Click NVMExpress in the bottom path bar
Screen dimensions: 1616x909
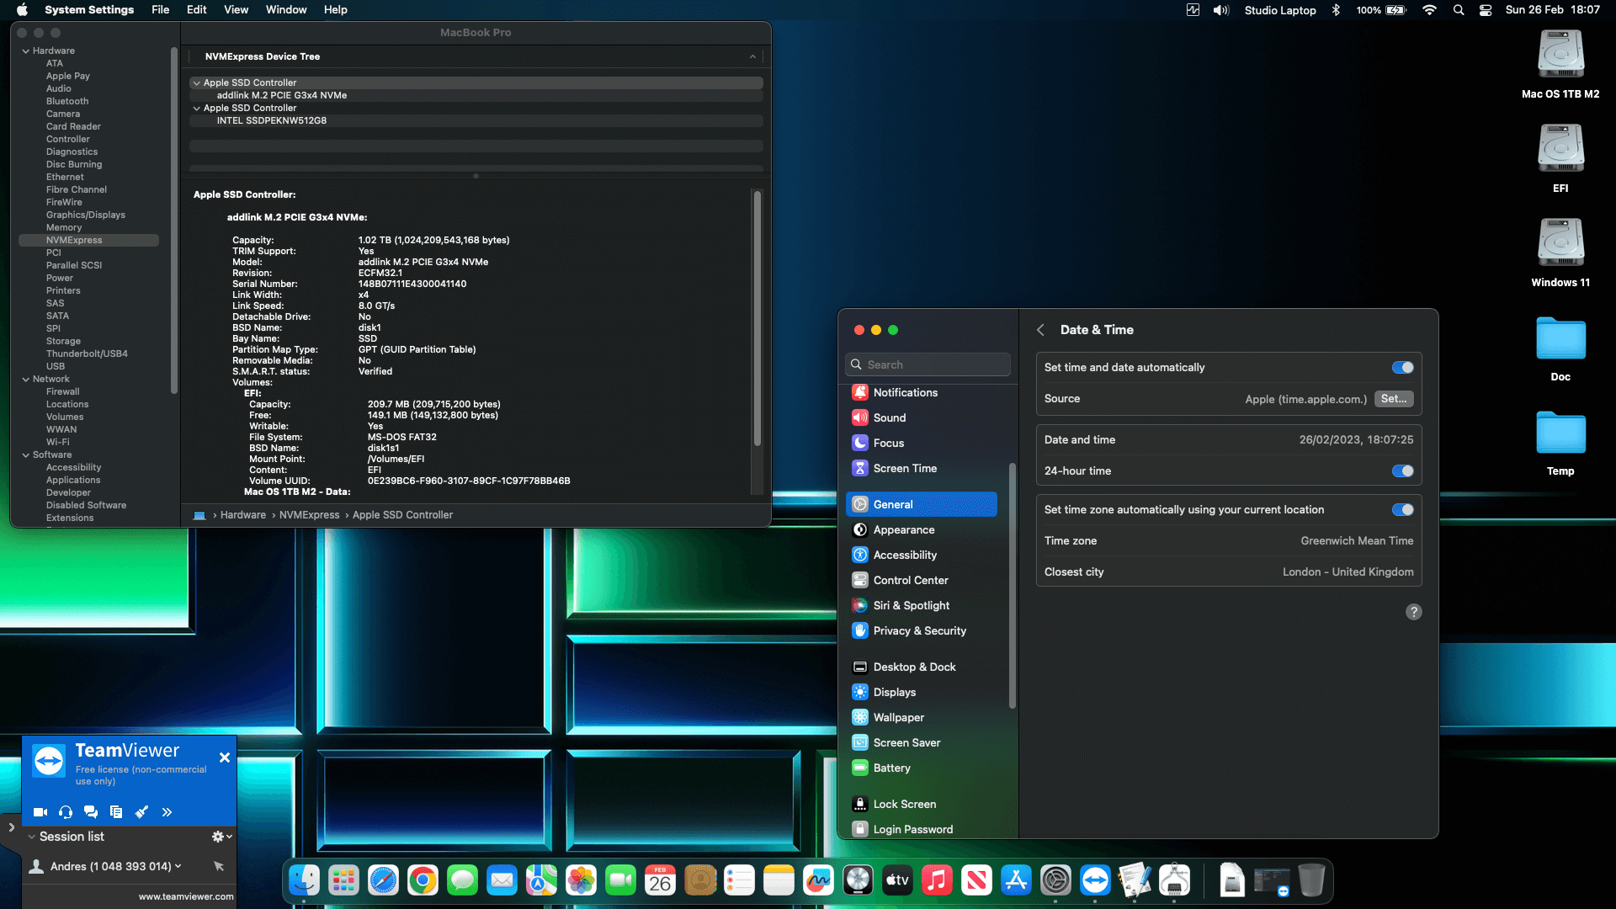(310, 515)
